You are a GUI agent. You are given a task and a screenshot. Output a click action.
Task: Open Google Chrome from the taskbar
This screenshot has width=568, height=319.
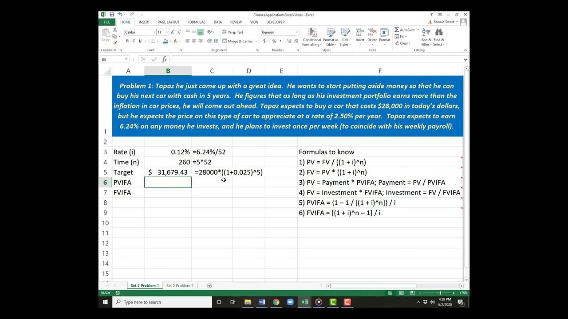(276, 302)
